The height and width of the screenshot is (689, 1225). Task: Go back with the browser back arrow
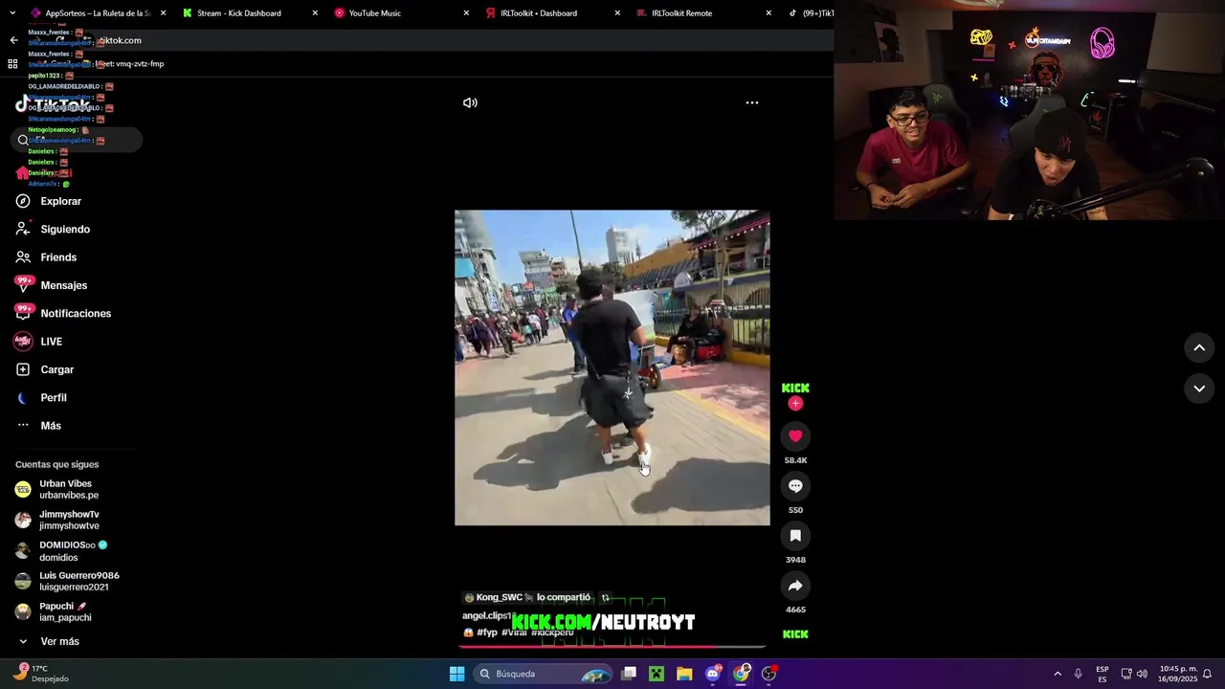tap(13, 40)
